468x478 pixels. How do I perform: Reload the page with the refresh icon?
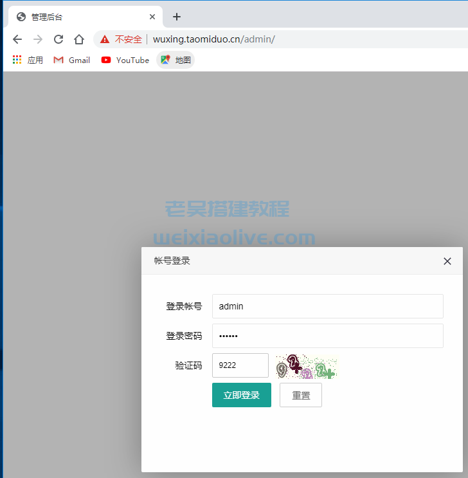(x=59, y=39)
